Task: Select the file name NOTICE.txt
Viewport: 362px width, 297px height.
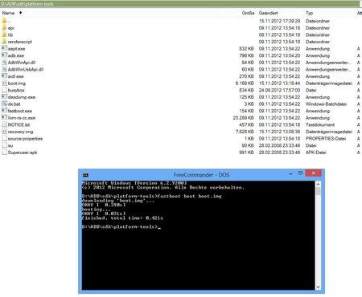Action: click(x=19, y=124)
